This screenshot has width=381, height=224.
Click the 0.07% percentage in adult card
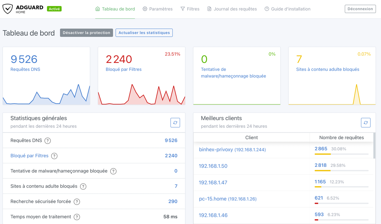tap(364, 54)
